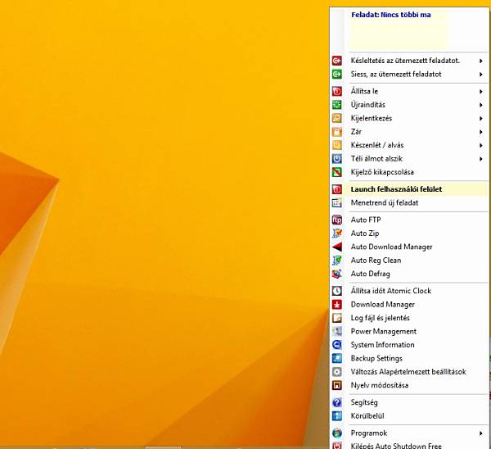Click the blue question mark Segítség icon
The height and width of the screenshot is (449, 491).
pyautogui.click(x=337, y=402)
